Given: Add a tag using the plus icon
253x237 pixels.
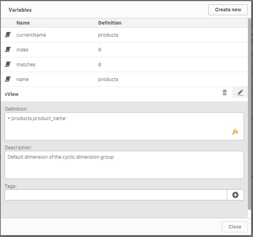Looking at the screenshot, I should tap(235, 195).
